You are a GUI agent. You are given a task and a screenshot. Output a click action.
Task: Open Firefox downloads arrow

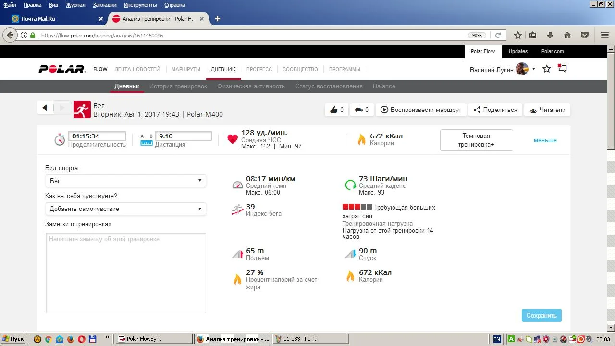coord(550,35)
